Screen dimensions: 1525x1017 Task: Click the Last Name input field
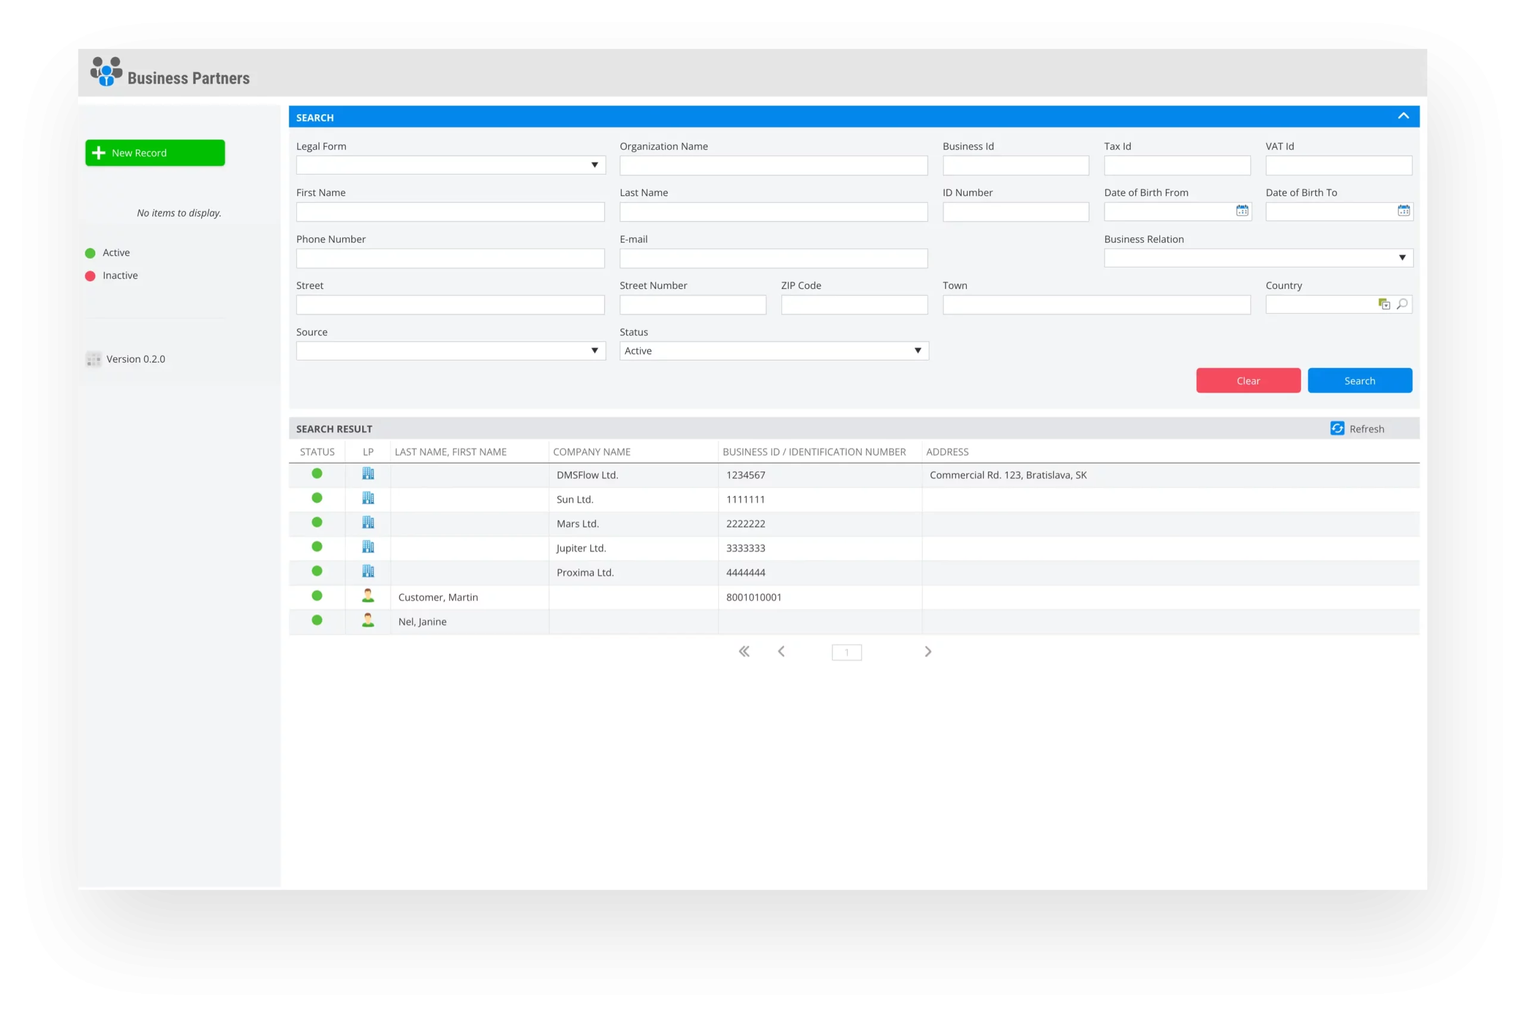774,212
